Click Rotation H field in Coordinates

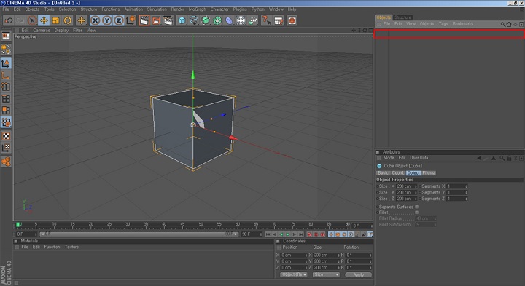[x=359, y=255]
